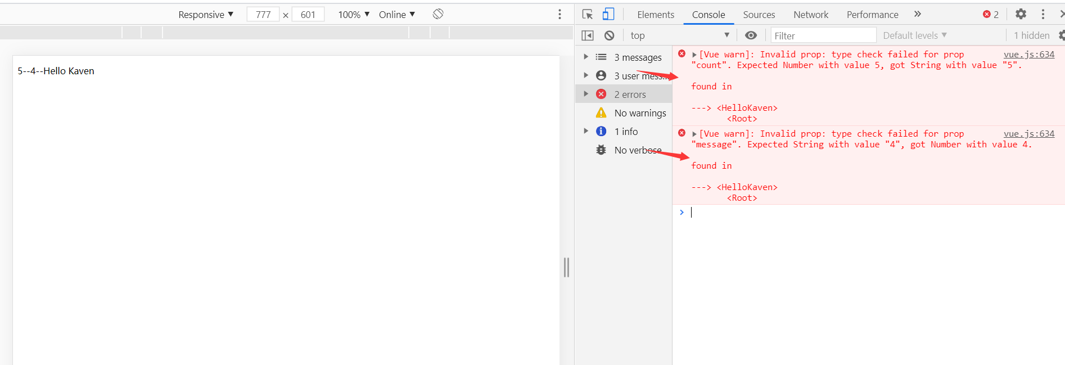This screenshot has height=365, width=1065.
Task: Select the inspect element picker icon
Action: tap(588, 14)
